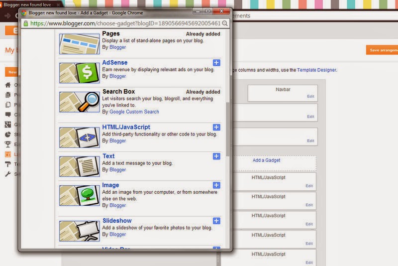Click the forward arrow in background browser
The height and width of the screenshot is (266, 398).
7,16
